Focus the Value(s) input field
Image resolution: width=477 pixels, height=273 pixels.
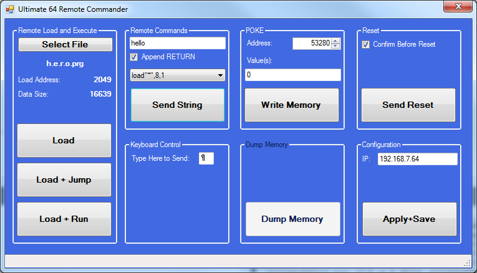tap(293, 75)
